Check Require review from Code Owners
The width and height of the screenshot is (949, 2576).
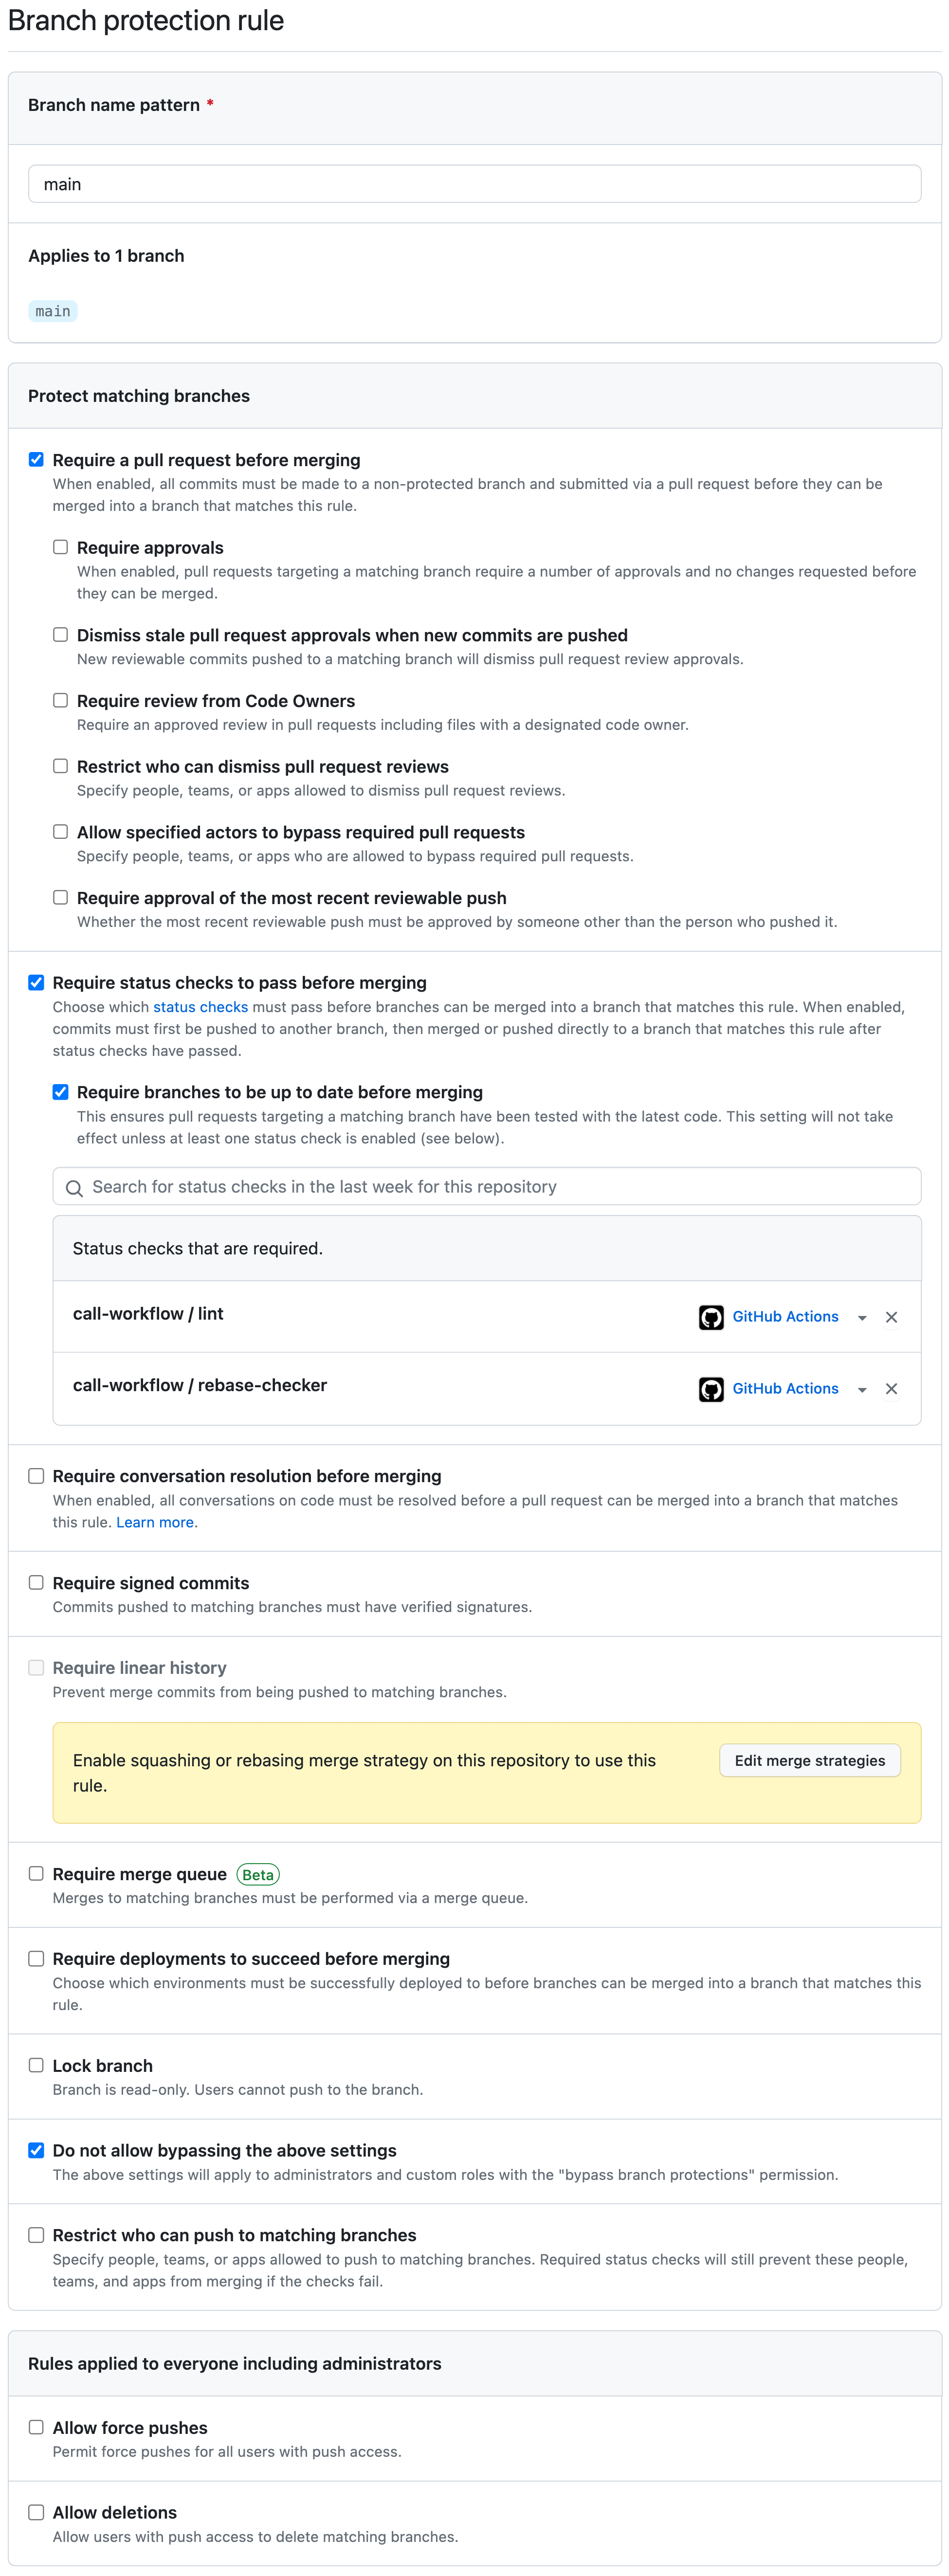click(x=60, y=701)
